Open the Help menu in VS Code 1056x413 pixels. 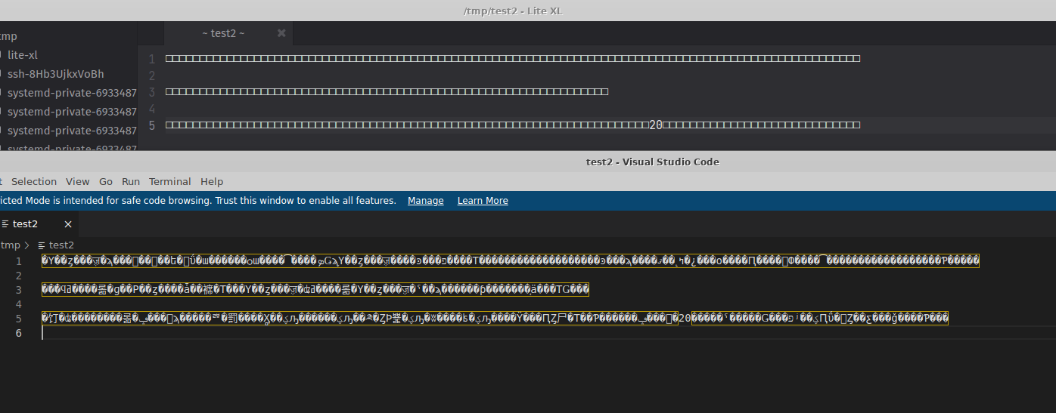(212, 181)
